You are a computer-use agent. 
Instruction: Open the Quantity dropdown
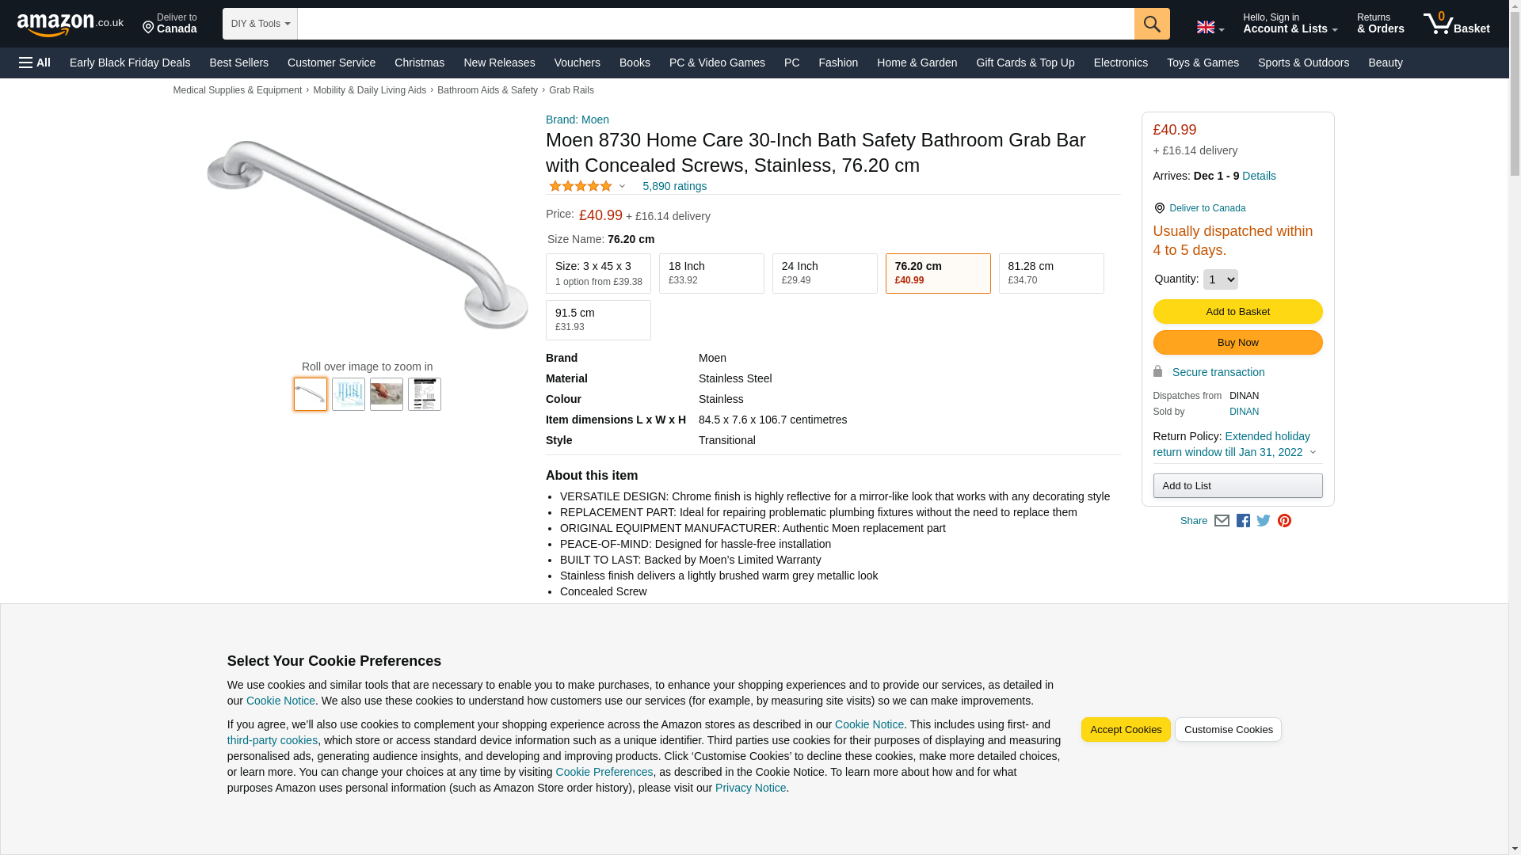pos(1220,279)
